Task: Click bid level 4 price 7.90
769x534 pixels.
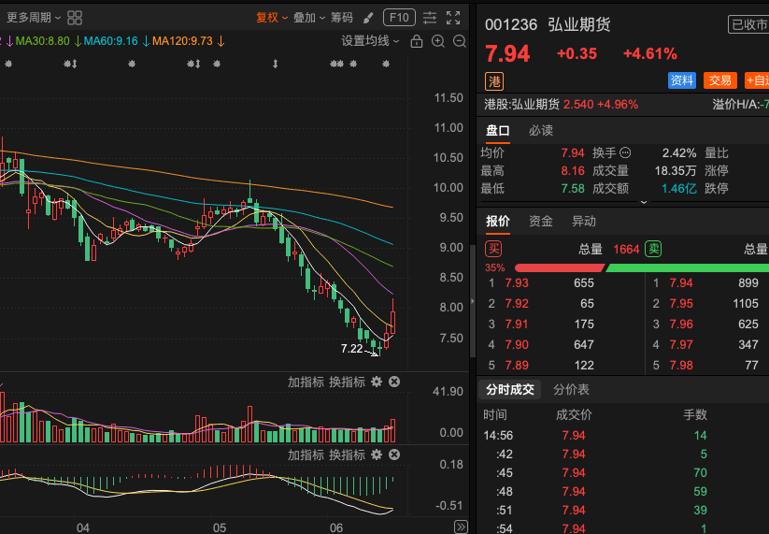Action: 517,345
